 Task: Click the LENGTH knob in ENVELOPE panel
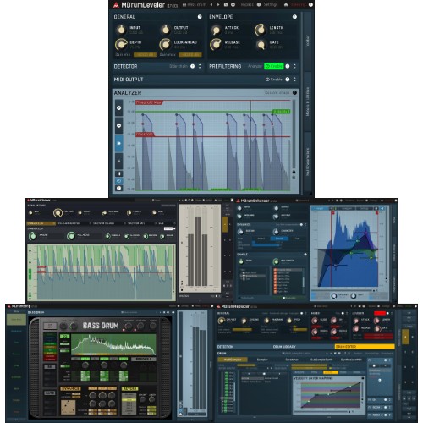pyautogui.click(x=261, y=30)
